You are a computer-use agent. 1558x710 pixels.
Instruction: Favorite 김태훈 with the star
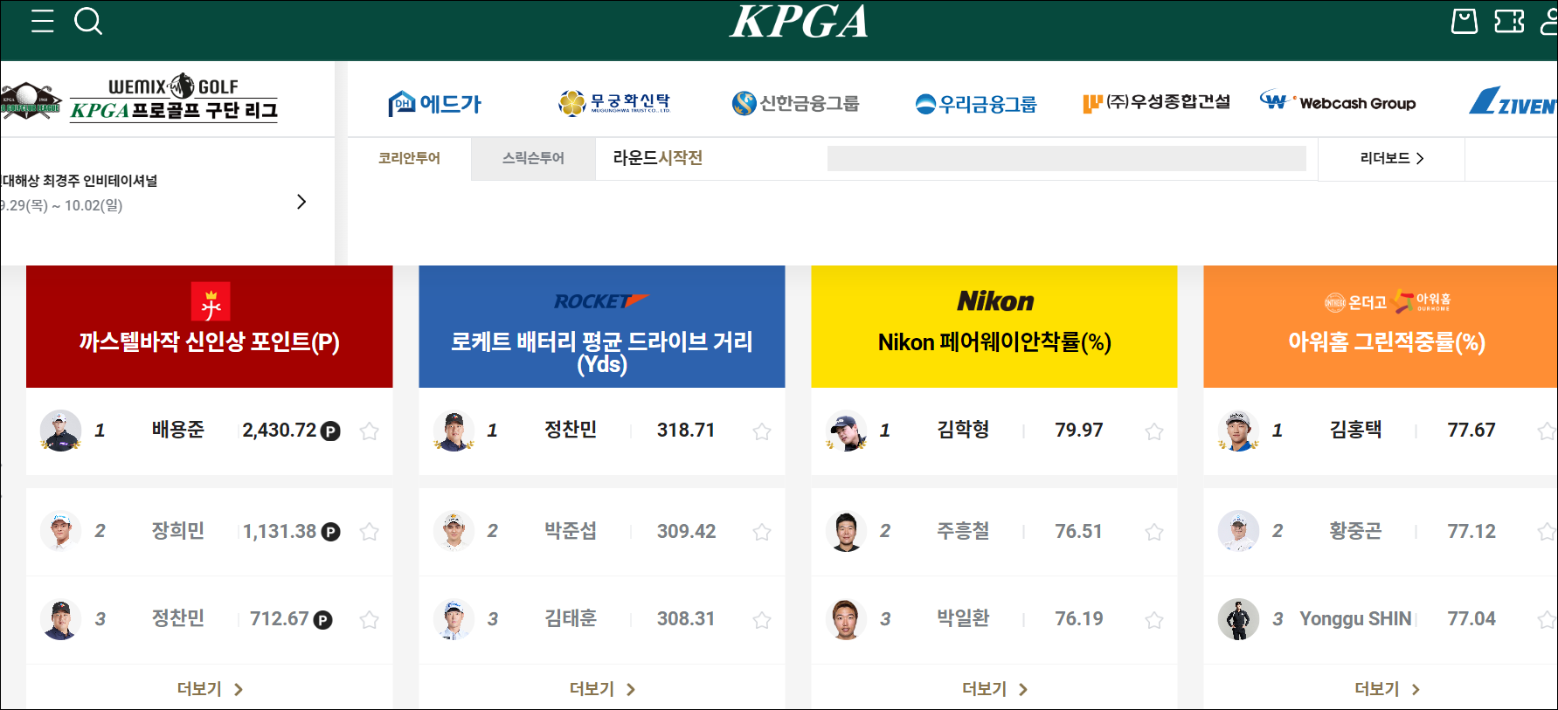click(x=762, y=619)
